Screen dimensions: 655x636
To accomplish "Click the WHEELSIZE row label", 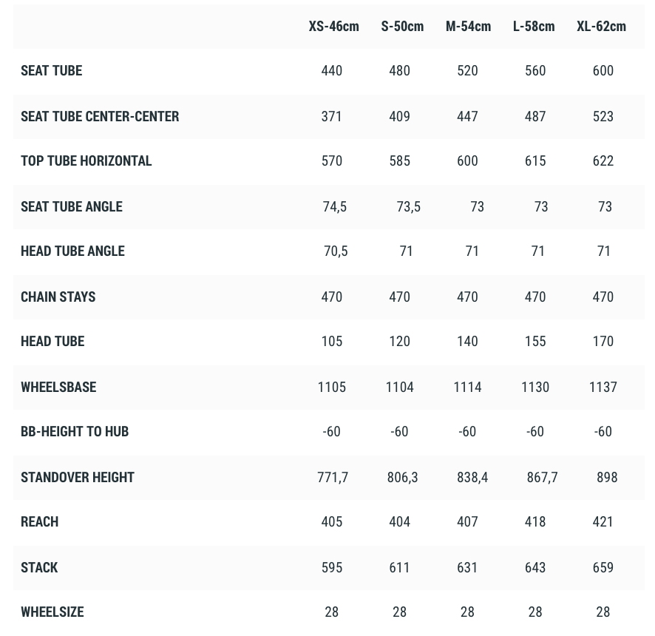I will pos(52,612).
